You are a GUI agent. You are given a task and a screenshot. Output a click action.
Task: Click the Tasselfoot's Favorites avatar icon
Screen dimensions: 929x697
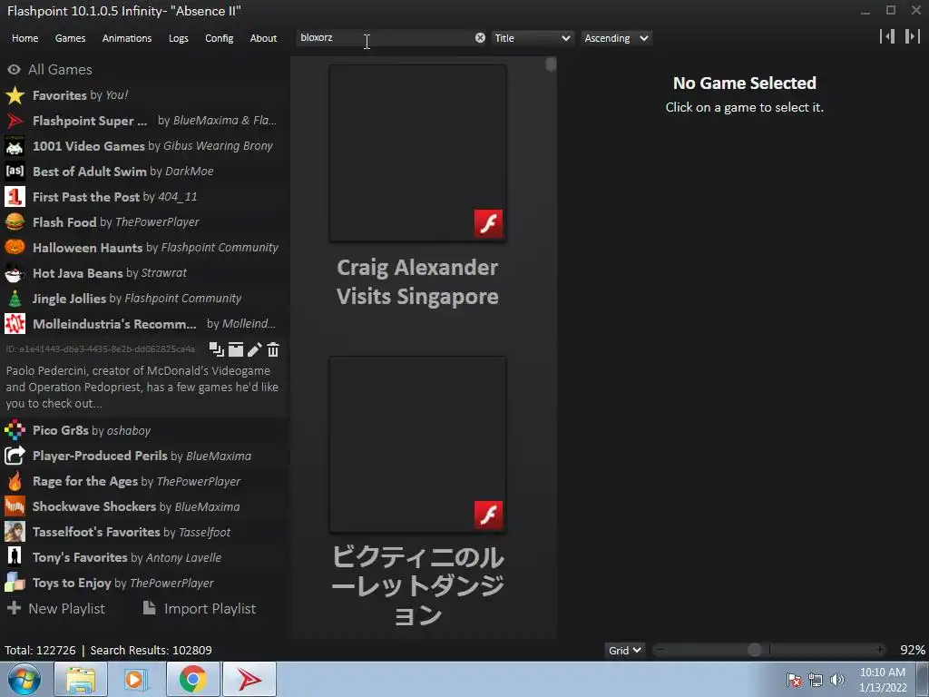[15, 532]
